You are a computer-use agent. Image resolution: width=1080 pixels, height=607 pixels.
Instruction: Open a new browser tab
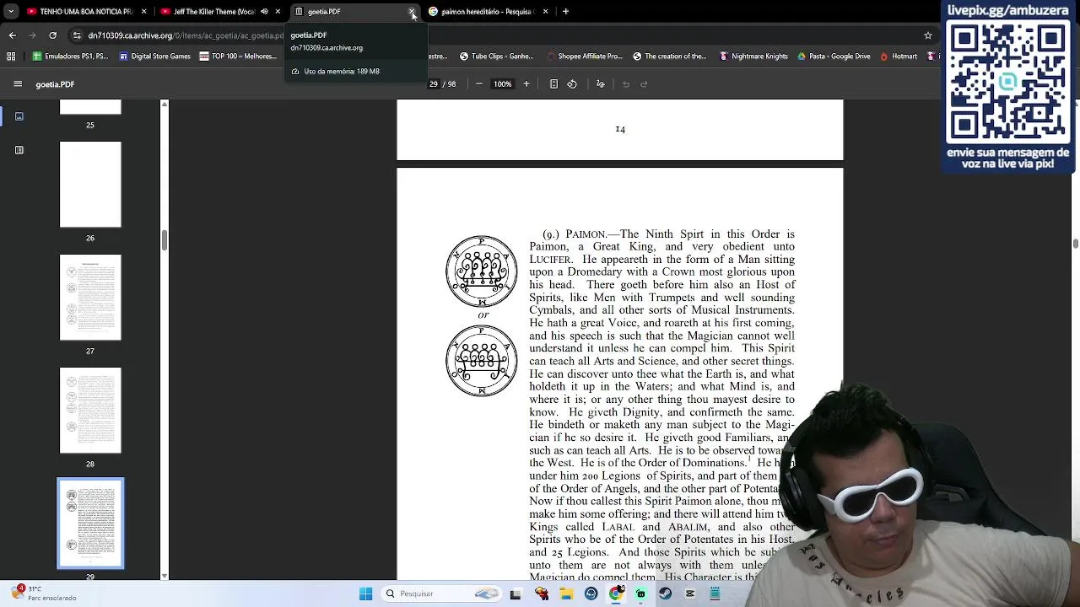[x=565, y=12]
